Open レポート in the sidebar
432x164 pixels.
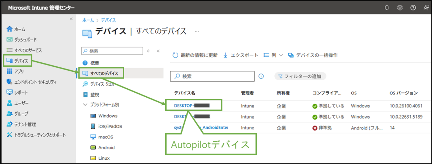[x=17, y=93]
